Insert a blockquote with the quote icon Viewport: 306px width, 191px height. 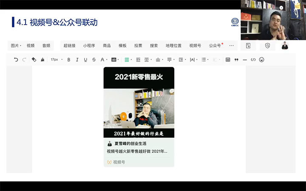(236, 60)
